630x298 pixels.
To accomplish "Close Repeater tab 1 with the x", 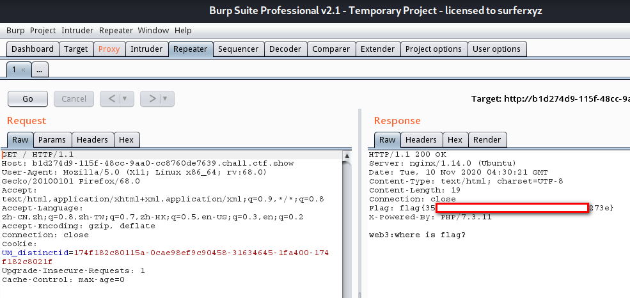I will click(23, 70).
